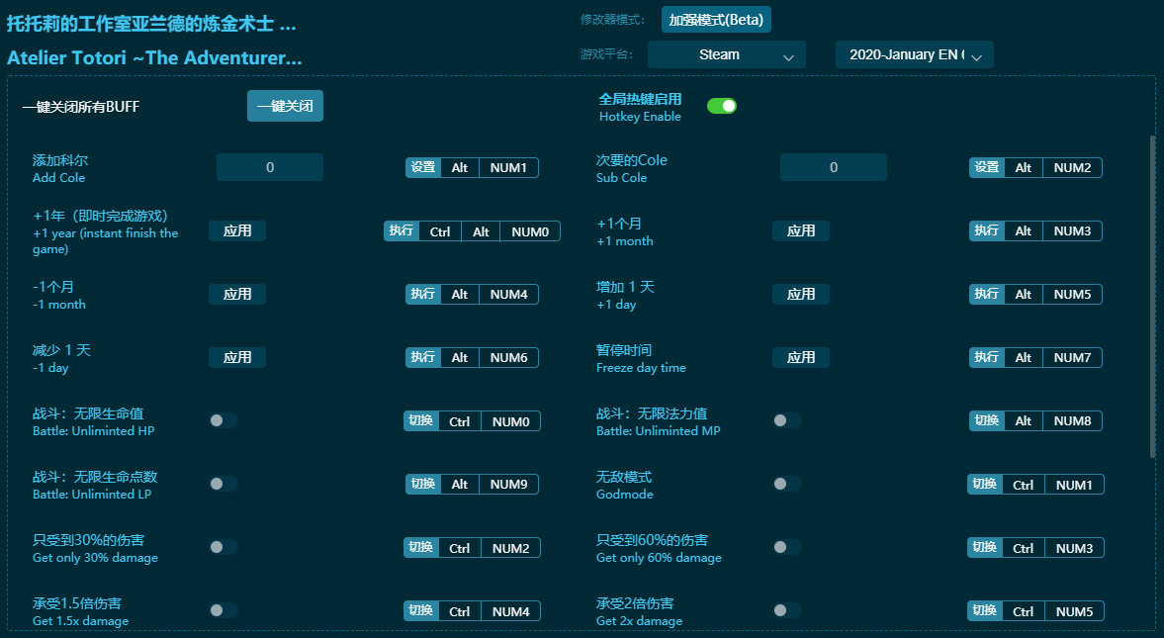Toggle the Get 2x damage option
Viewport: 1164px width, 638px height.
(787, 610)
